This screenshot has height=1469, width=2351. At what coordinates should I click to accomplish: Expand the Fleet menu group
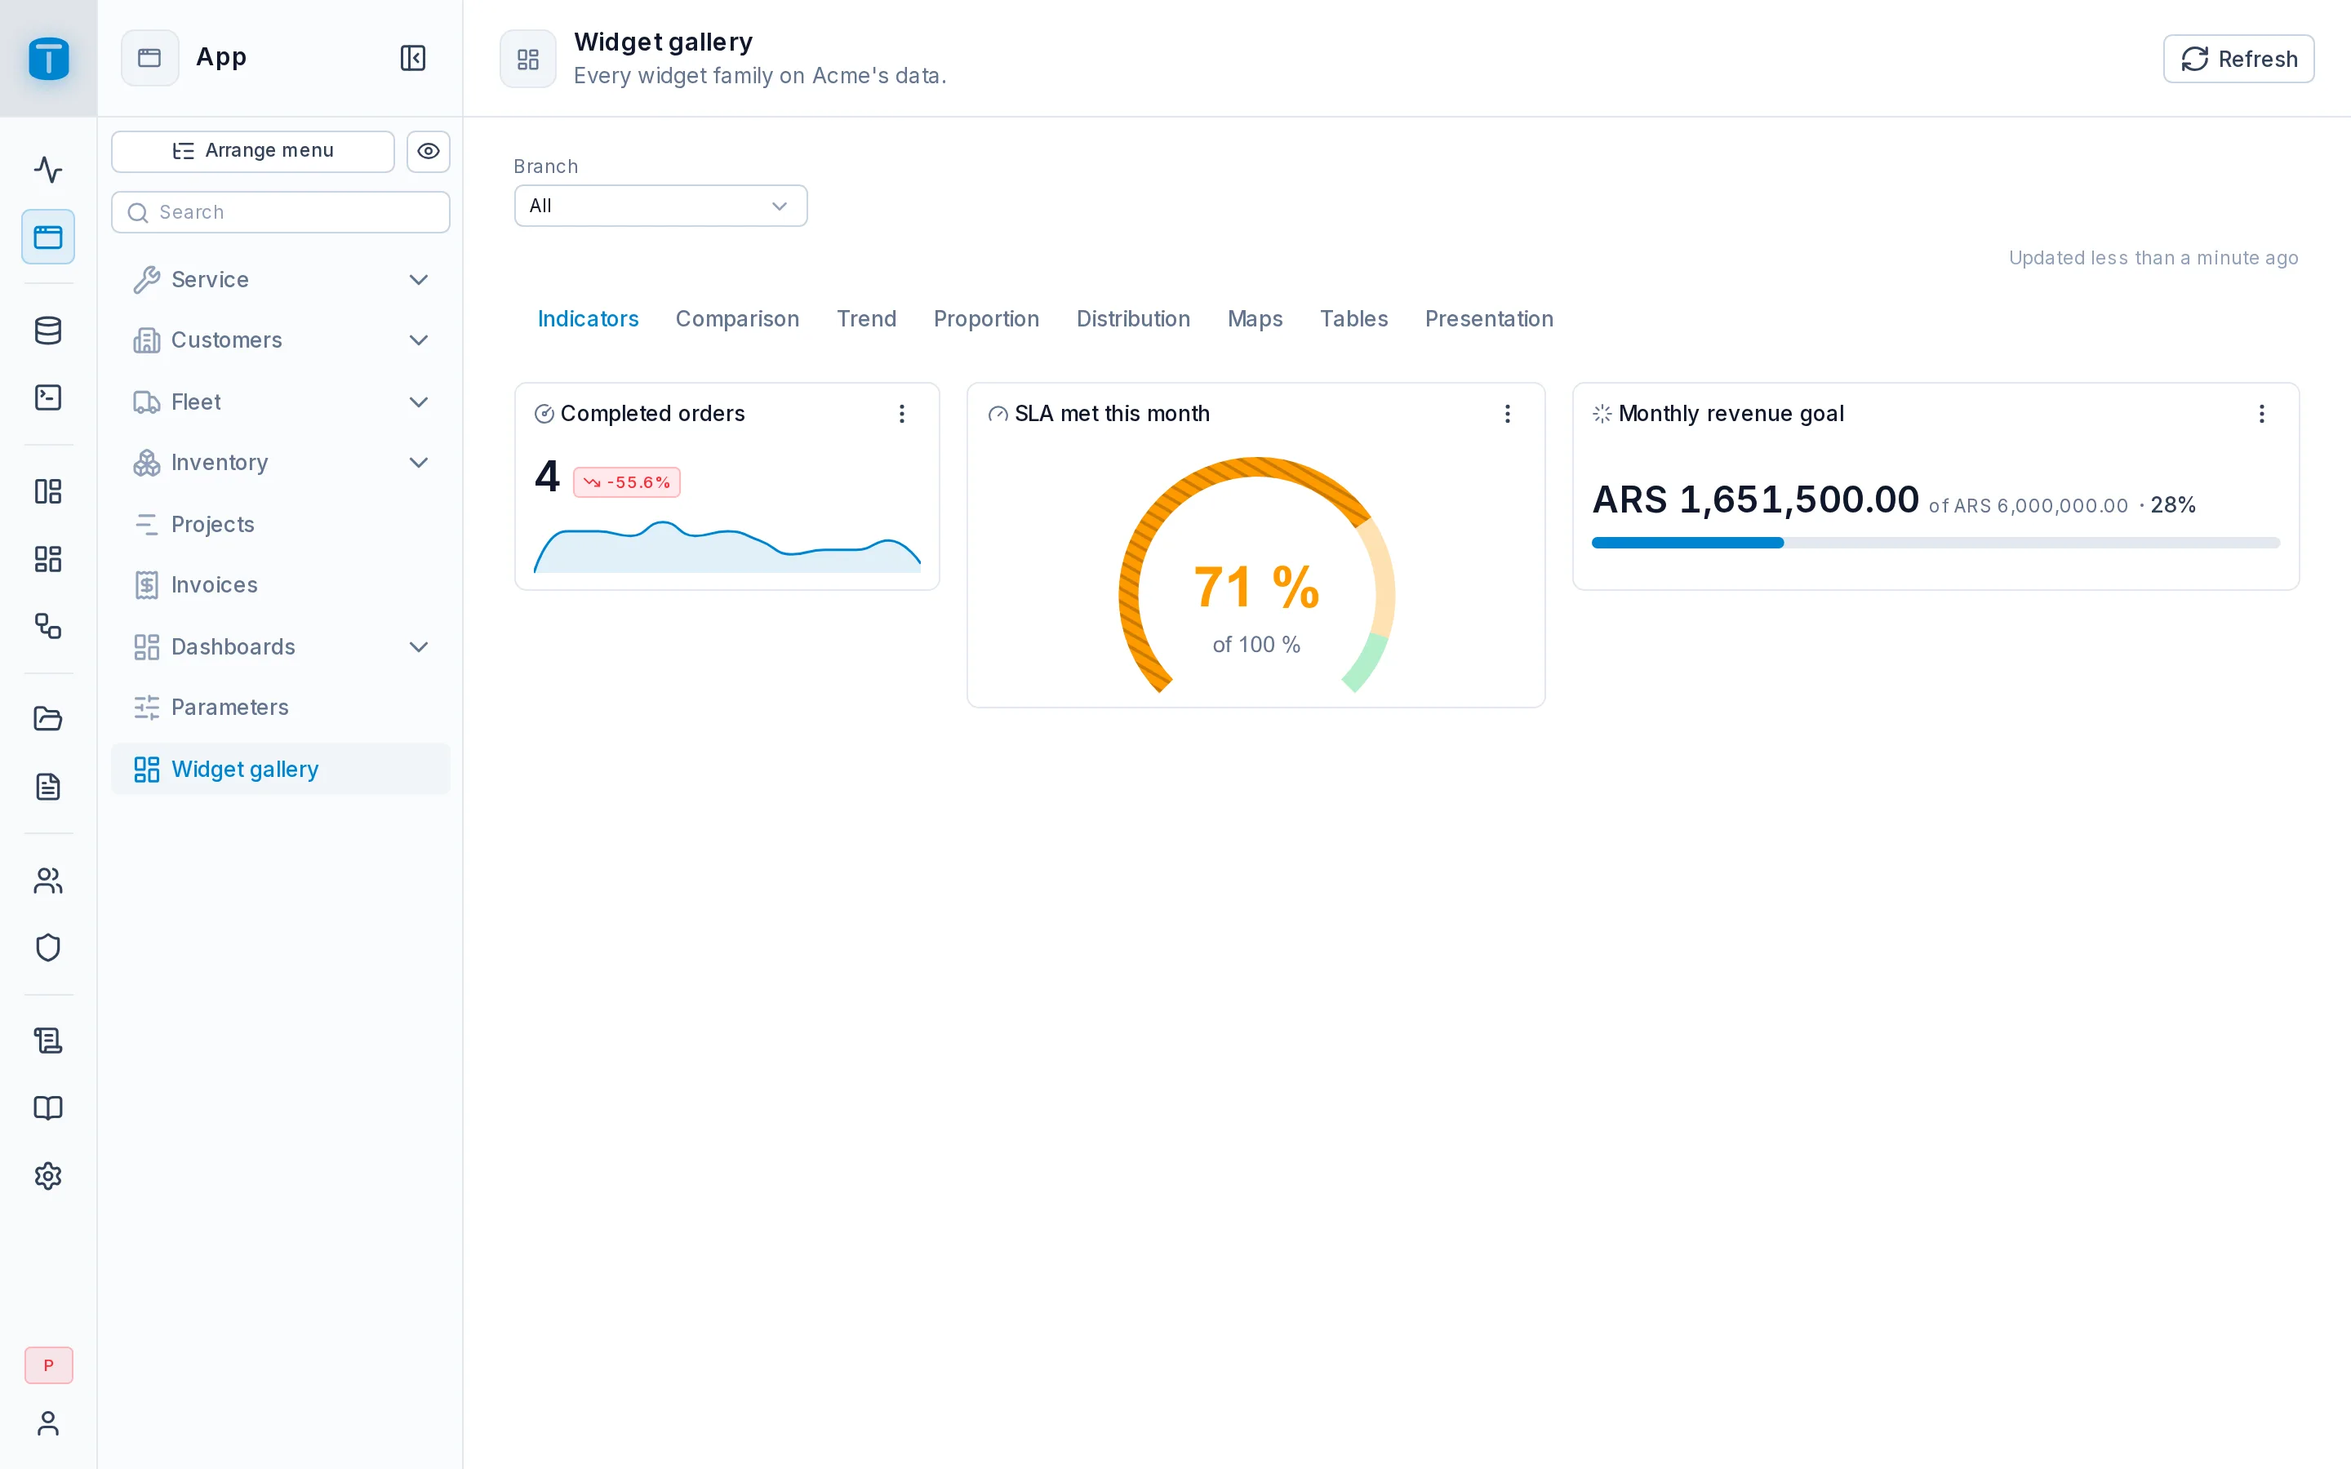tap(281, 402)
